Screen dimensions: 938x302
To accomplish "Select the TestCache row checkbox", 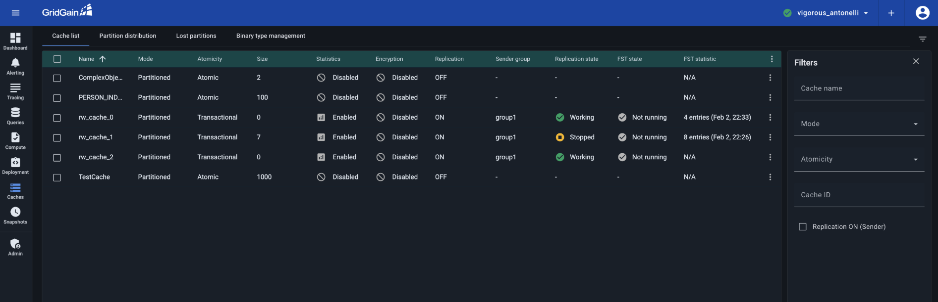I will tap(57, 177).
